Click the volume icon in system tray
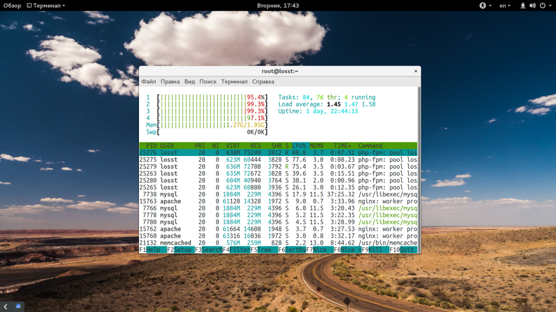Screen dimensions: 556x312 tap(533, 5)
